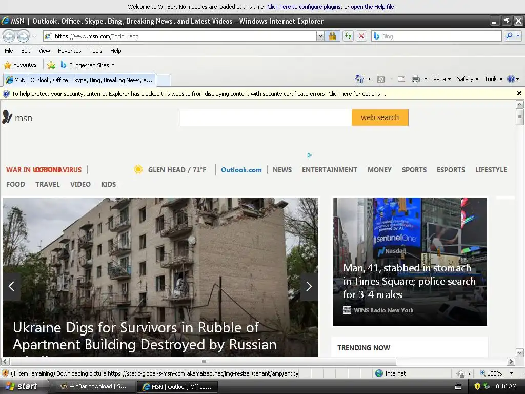Click the browser Back arrow button

pos(9,36)
